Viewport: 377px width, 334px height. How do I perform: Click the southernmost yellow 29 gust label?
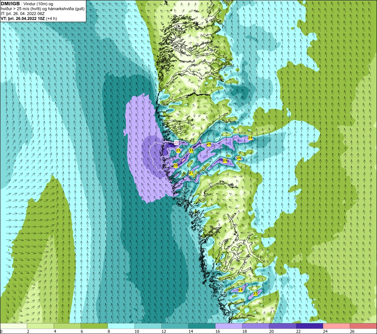click(241, 290)
